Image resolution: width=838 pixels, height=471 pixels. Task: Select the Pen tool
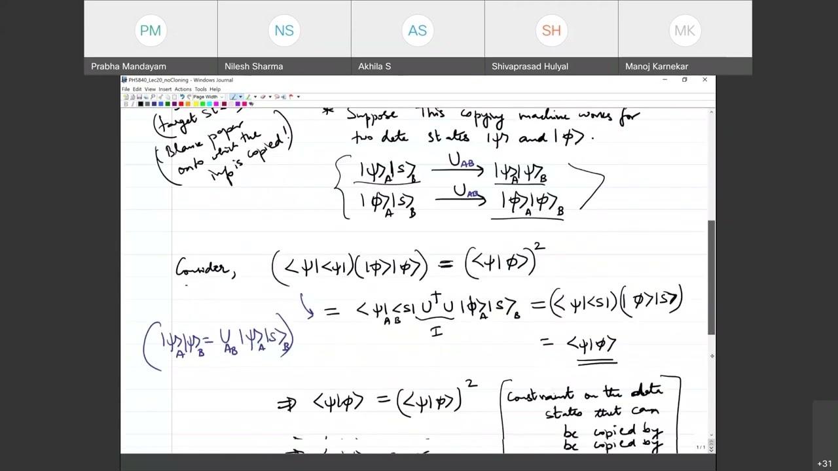pos(233,97)
